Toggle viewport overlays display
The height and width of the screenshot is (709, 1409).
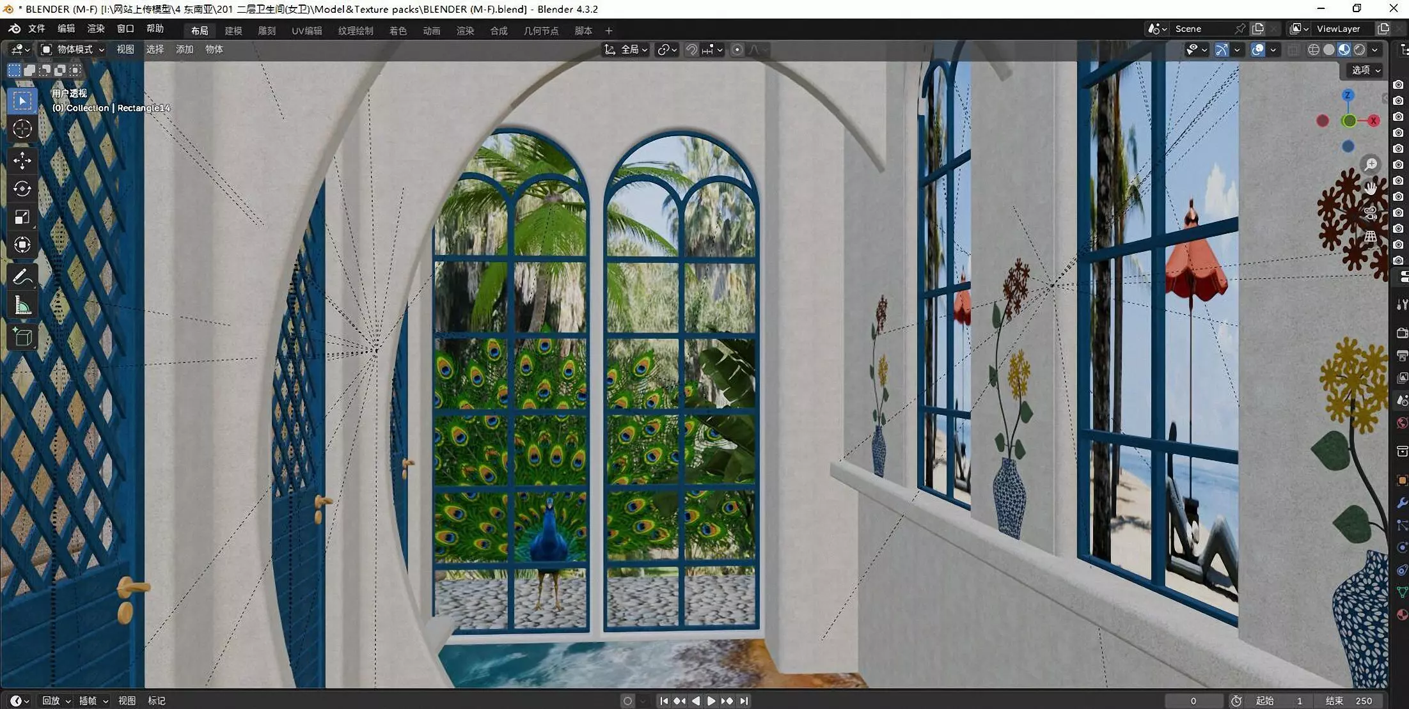point(1257,50)
